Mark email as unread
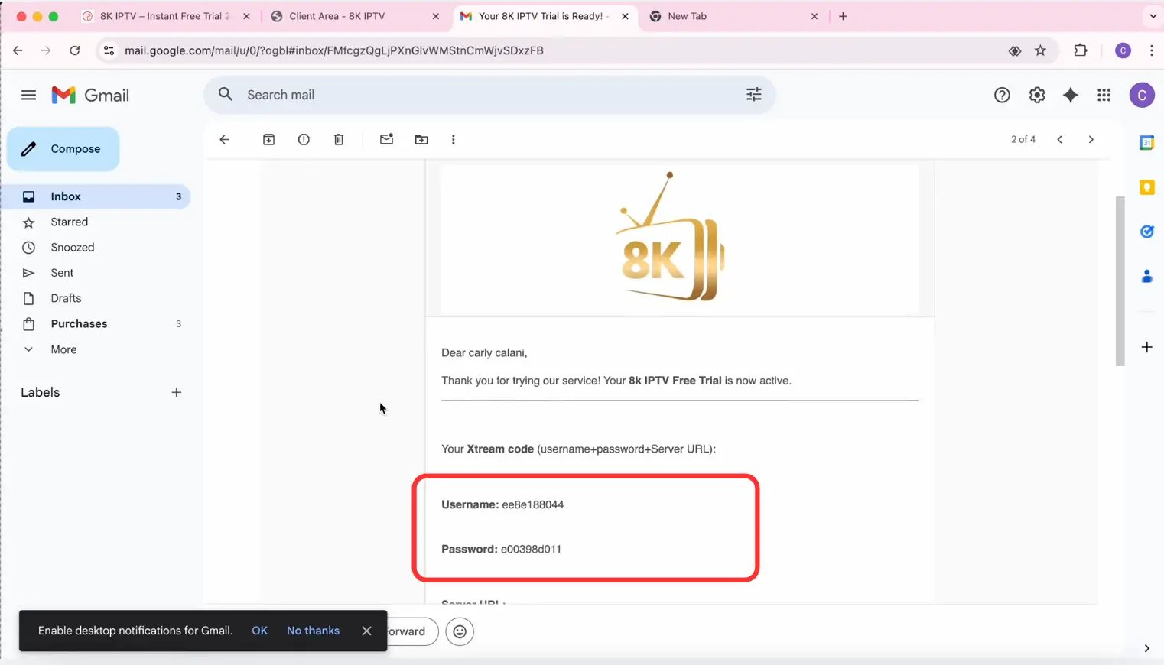1164x665 pixels. [386, 139]
